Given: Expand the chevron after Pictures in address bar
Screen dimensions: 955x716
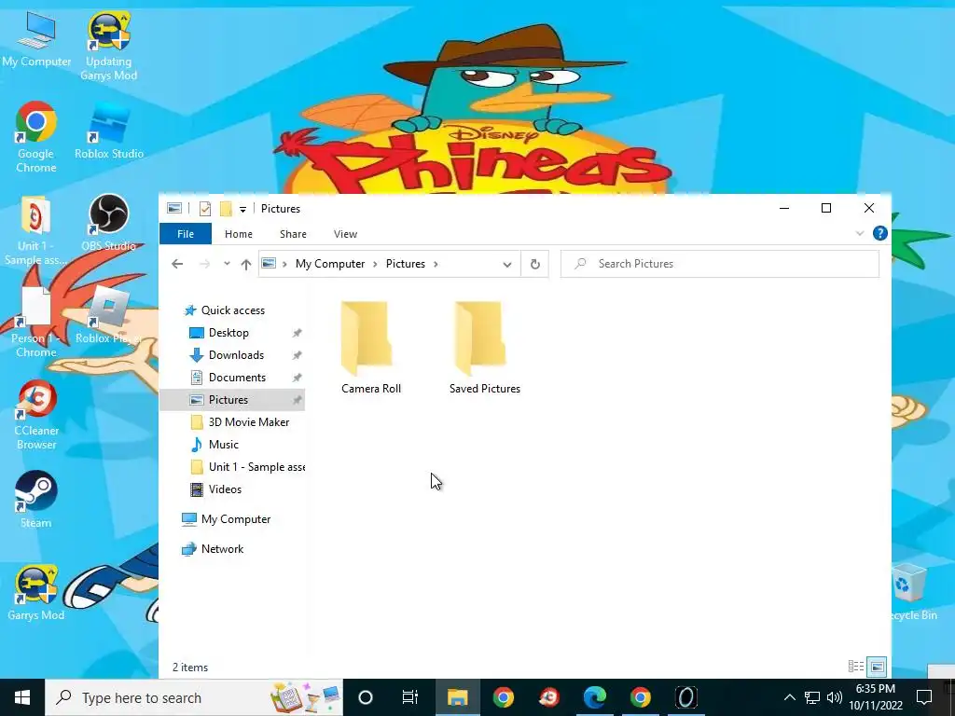Looking at the screenshot, I should click(436, 264).
